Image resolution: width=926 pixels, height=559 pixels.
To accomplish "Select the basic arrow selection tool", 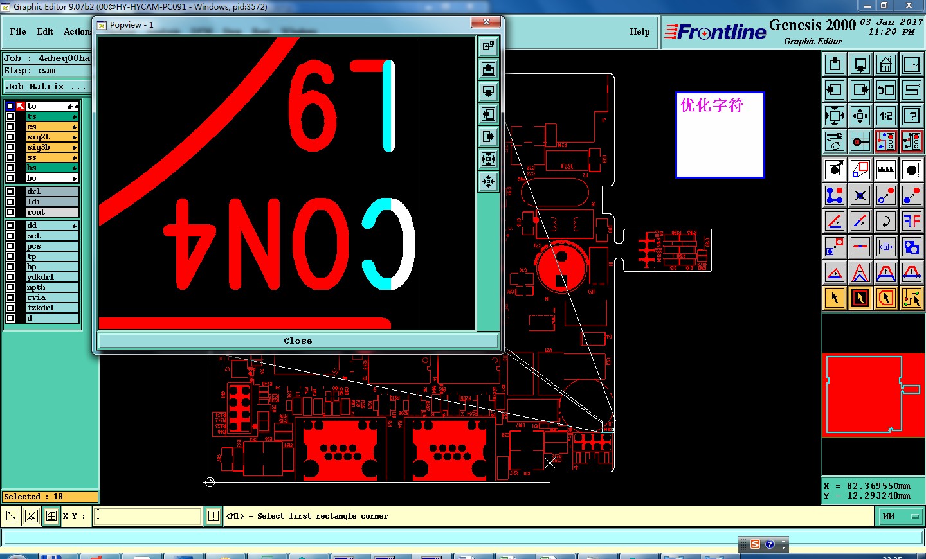I will (x=835, y=298).
